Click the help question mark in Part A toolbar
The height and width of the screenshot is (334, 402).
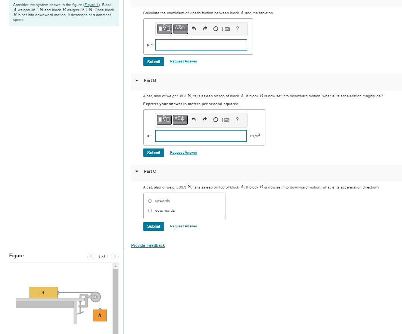coord(237,29)
